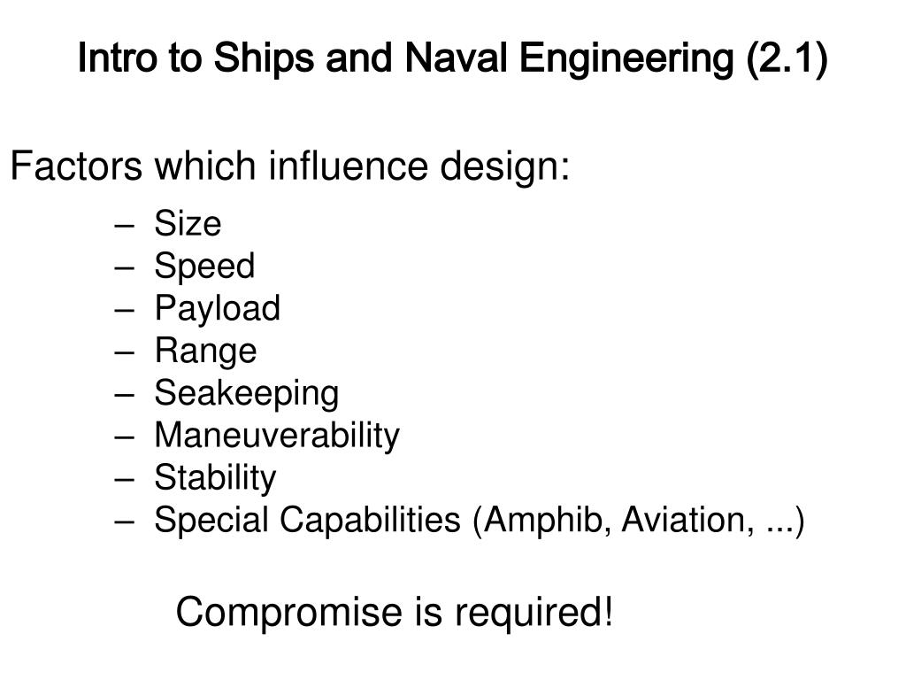Screen dimensions: 906x680
Task: Select the 'Maneuverability' bullet item
Action: pyautogui.click(x=277, y=436)
